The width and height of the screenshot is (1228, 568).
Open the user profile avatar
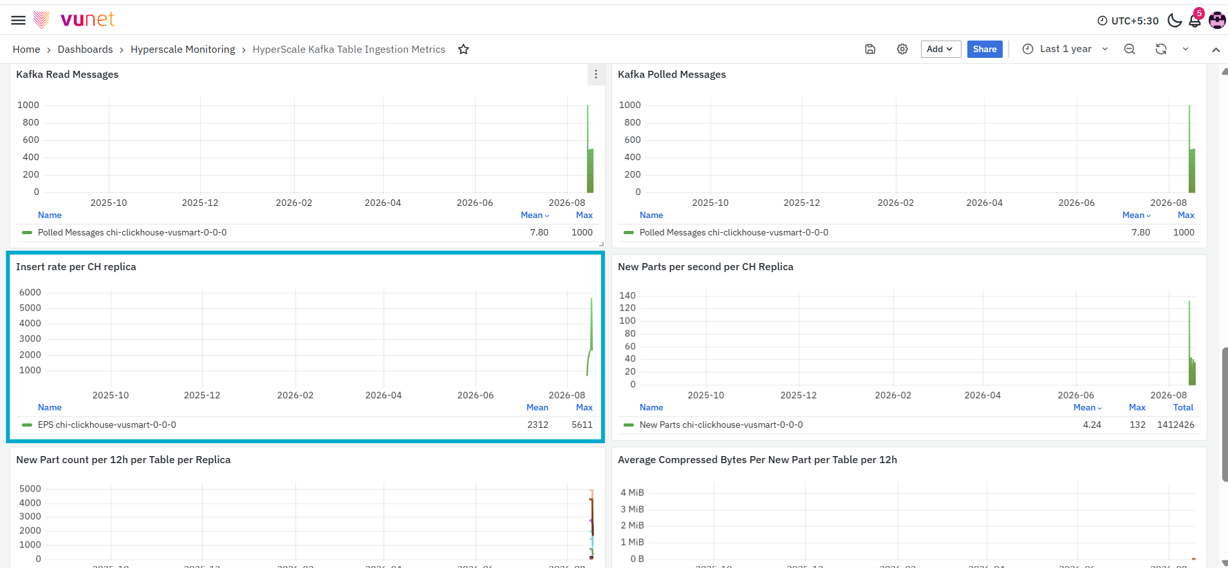[1217, 21]
